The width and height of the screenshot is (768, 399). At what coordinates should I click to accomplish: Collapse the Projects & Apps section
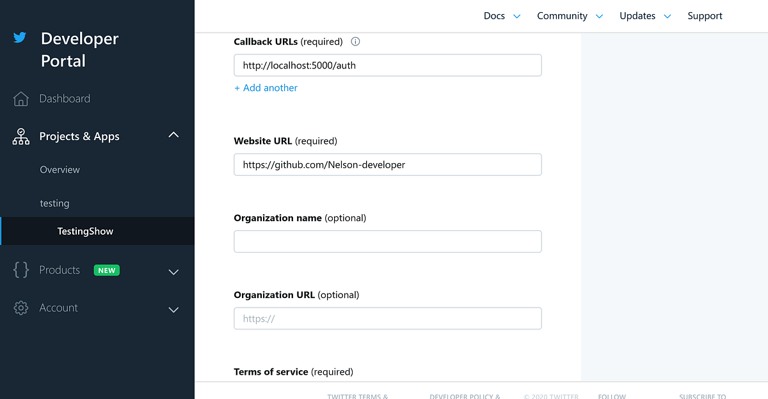coord(173,135)
